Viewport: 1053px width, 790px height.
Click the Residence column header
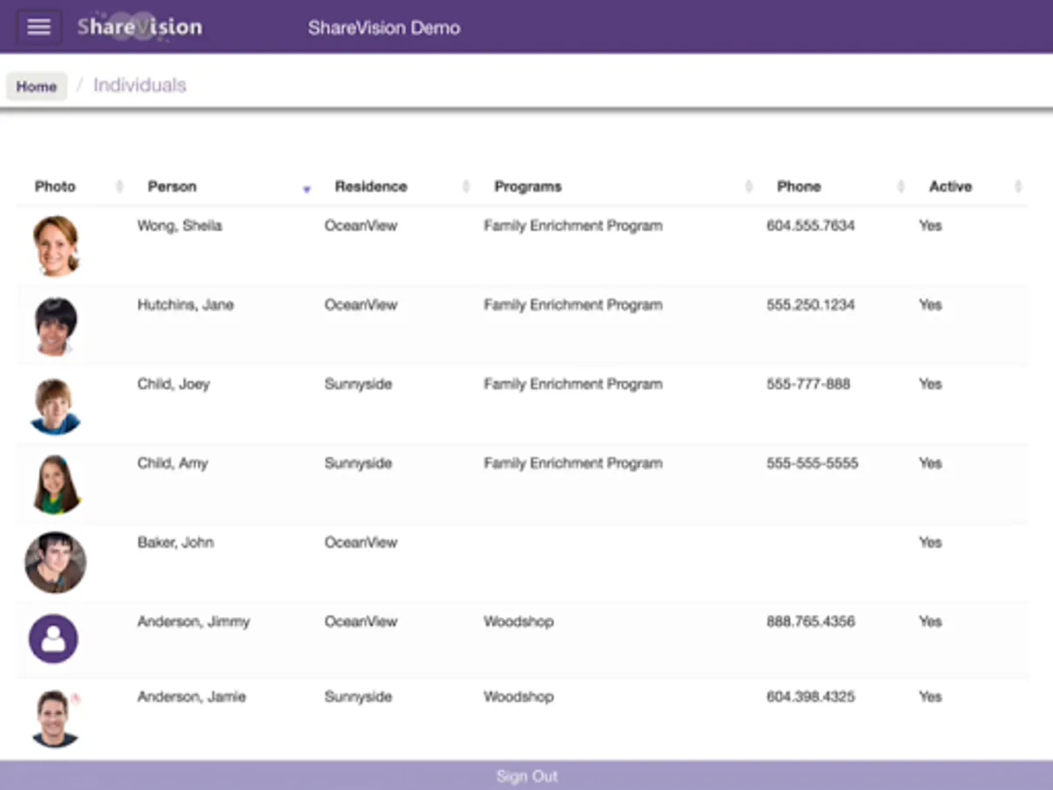pyautogui.click(x=371, y=186)
